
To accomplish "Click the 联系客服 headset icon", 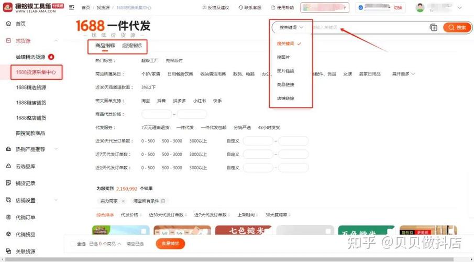I will pyautogui.click(x=240, y=7).
